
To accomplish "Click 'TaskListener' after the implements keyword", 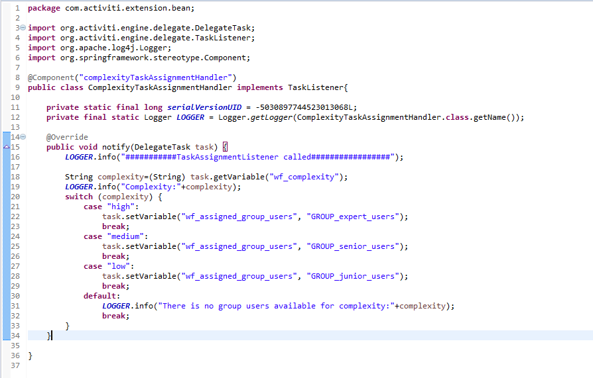I will [316, 87].
